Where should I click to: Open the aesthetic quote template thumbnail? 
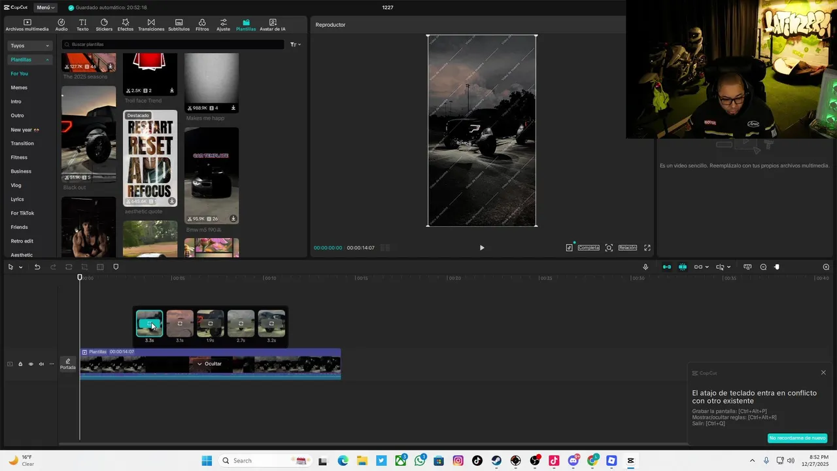point(150,158)
